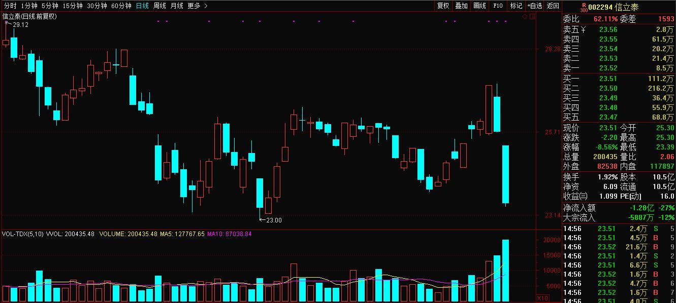Click the 量比 value 2.06
Image resolution: width=676 pixels, height=303 pixels.
point(667,157)
